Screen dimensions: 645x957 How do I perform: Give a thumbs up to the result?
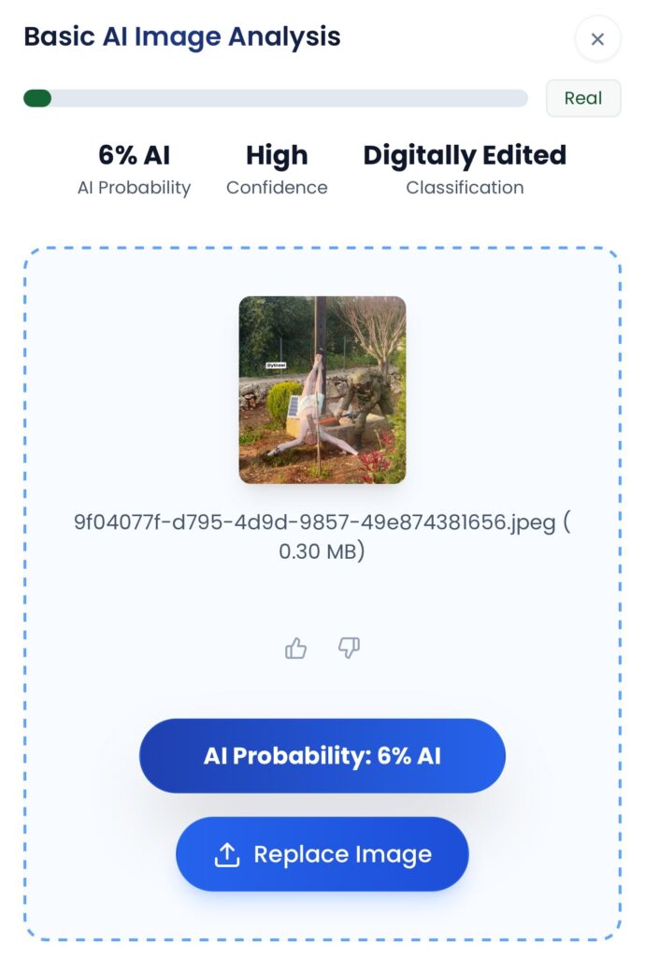295,648
